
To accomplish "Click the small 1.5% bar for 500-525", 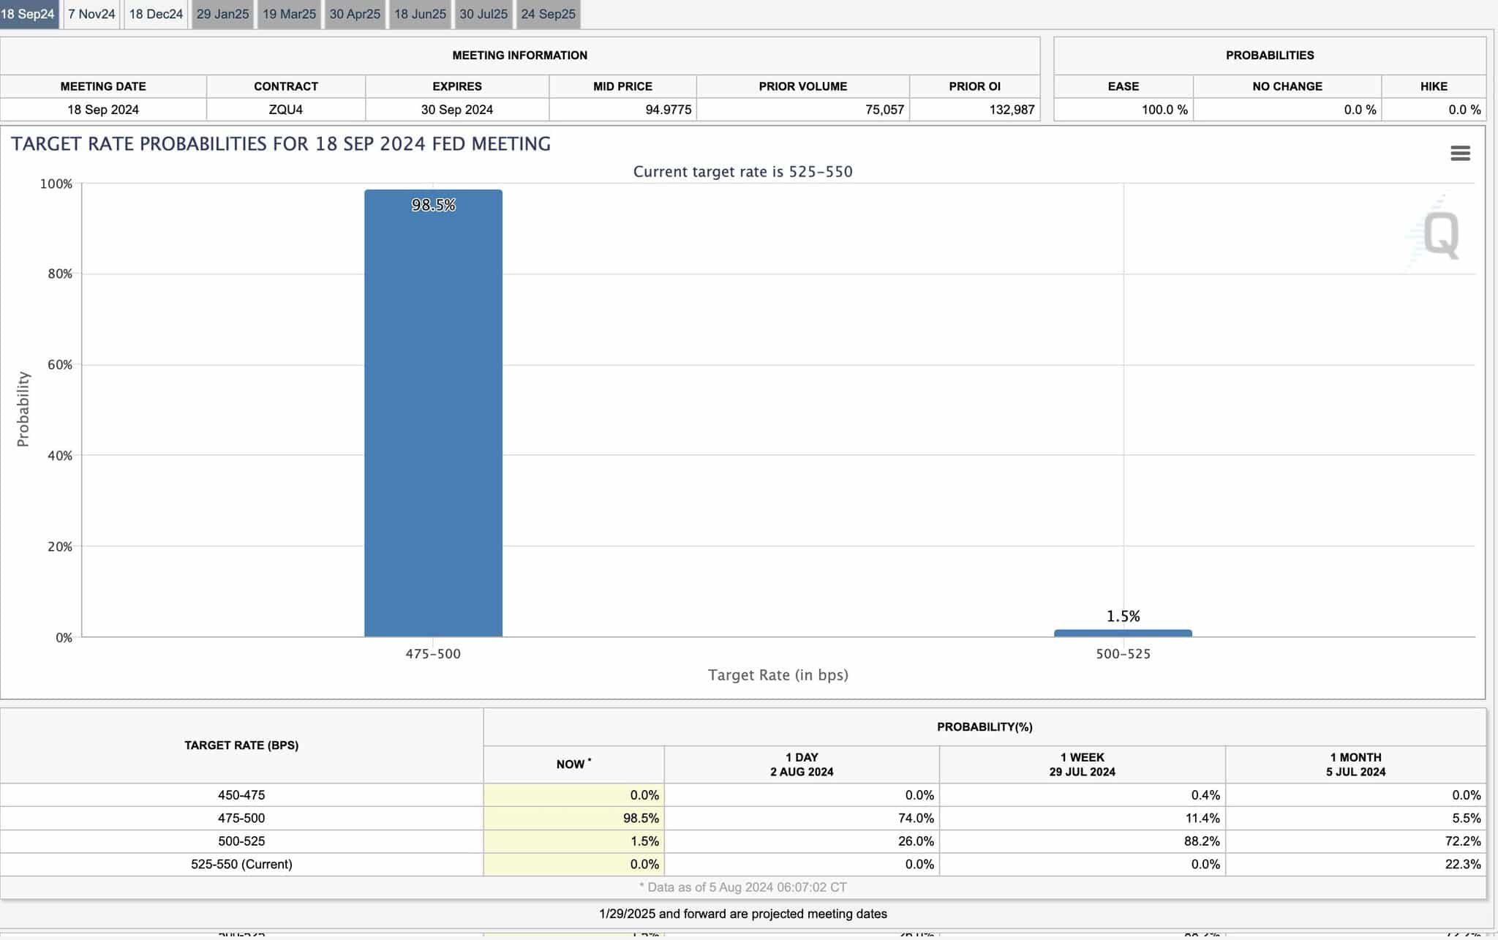I will (1123, 633).
